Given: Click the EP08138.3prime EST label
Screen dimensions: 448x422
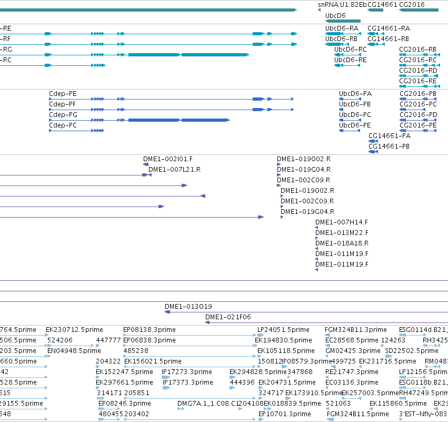Looking at the screenshot, I should (150, 330).
